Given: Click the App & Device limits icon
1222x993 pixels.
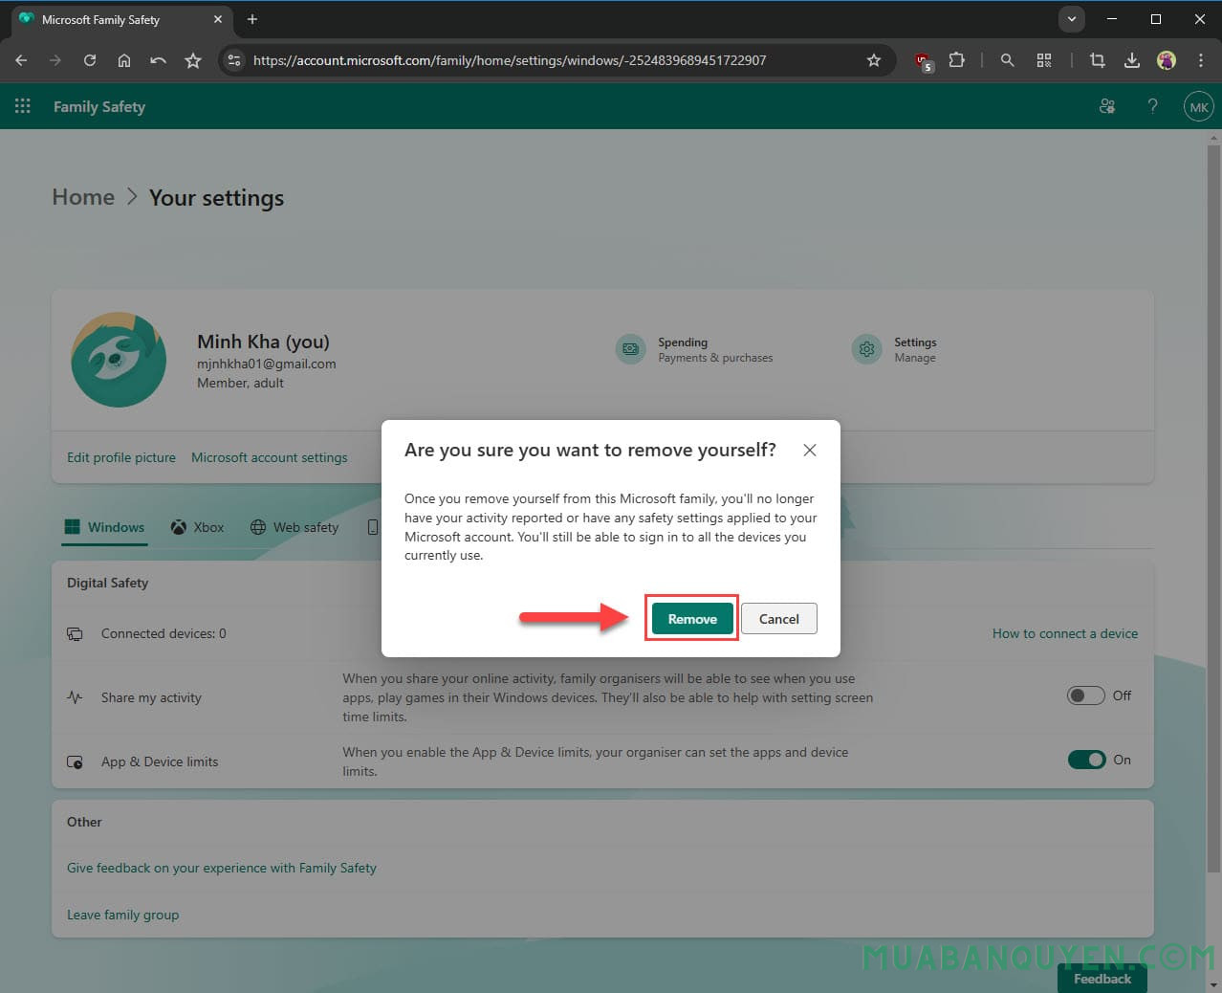Looking at the screenshot, I should [75, 761].
